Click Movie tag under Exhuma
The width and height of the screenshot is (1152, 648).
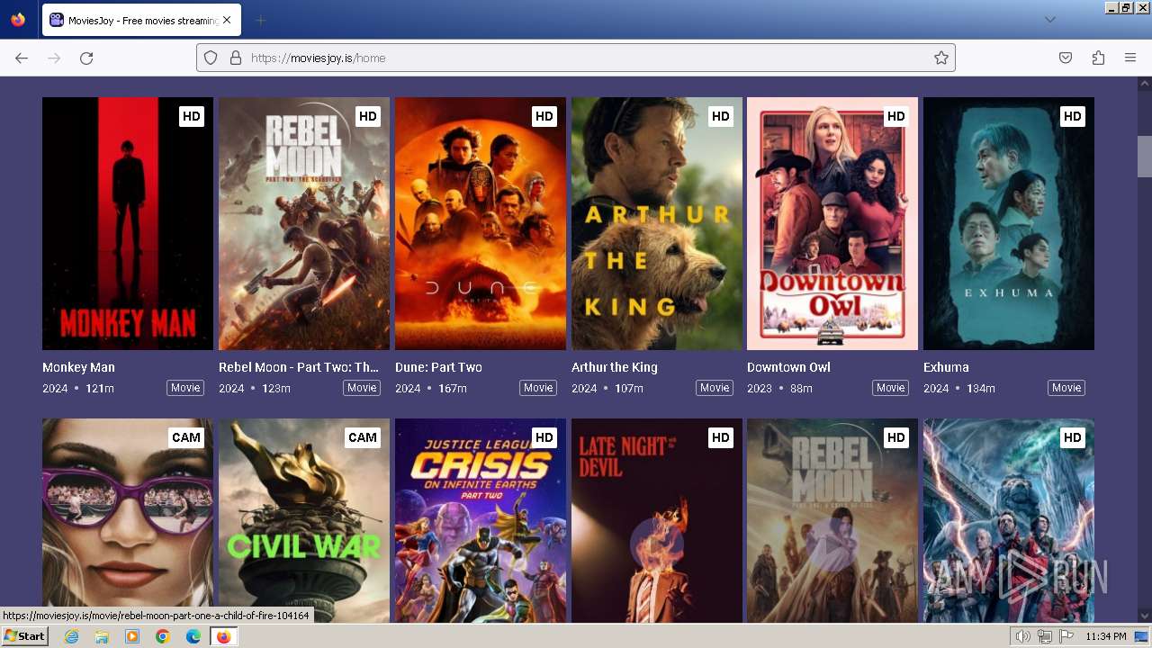point(1066,388)
